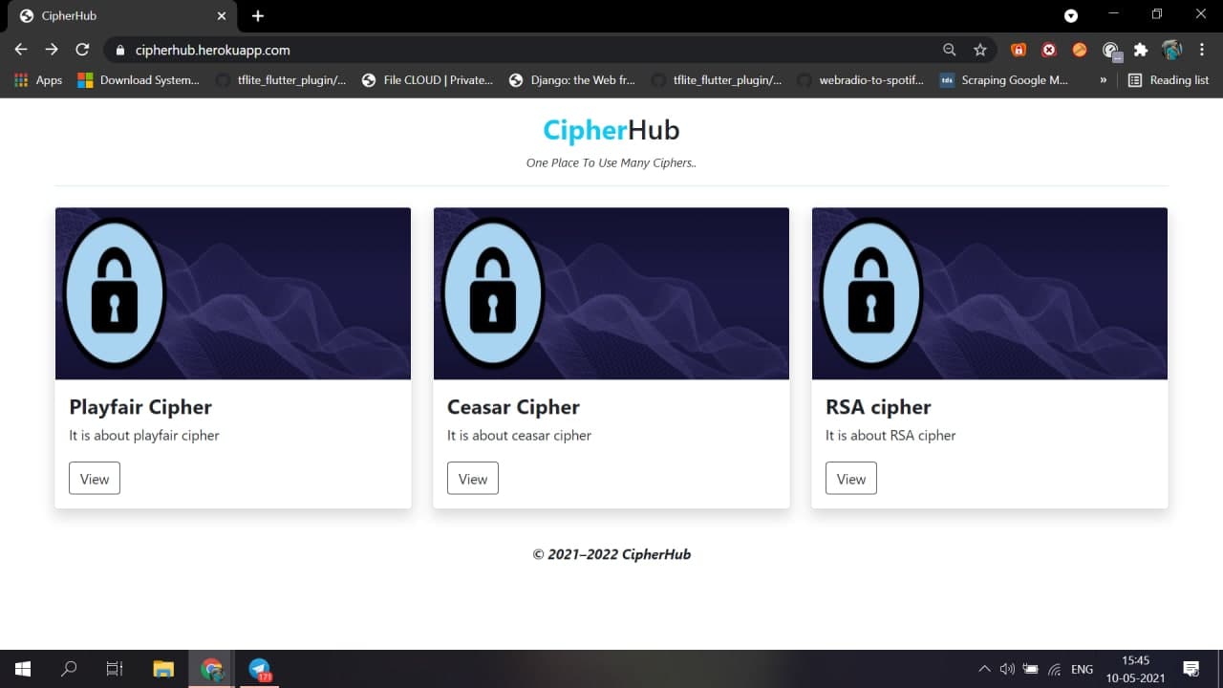Open Chrome's three-dot menu
The width and height of the screenshot is (1223, 688).
tap(1202, 49)
